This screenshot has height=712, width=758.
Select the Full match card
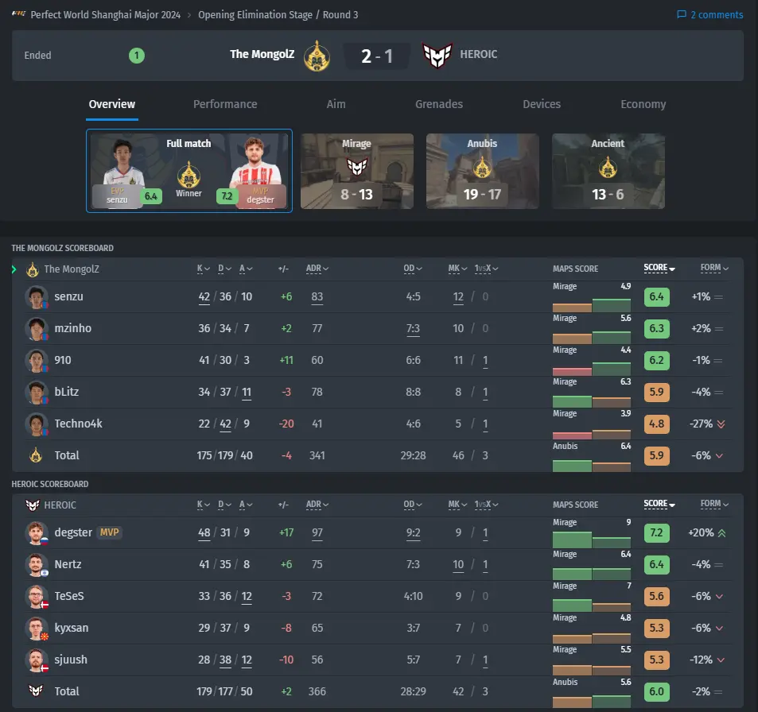[189, 171]
